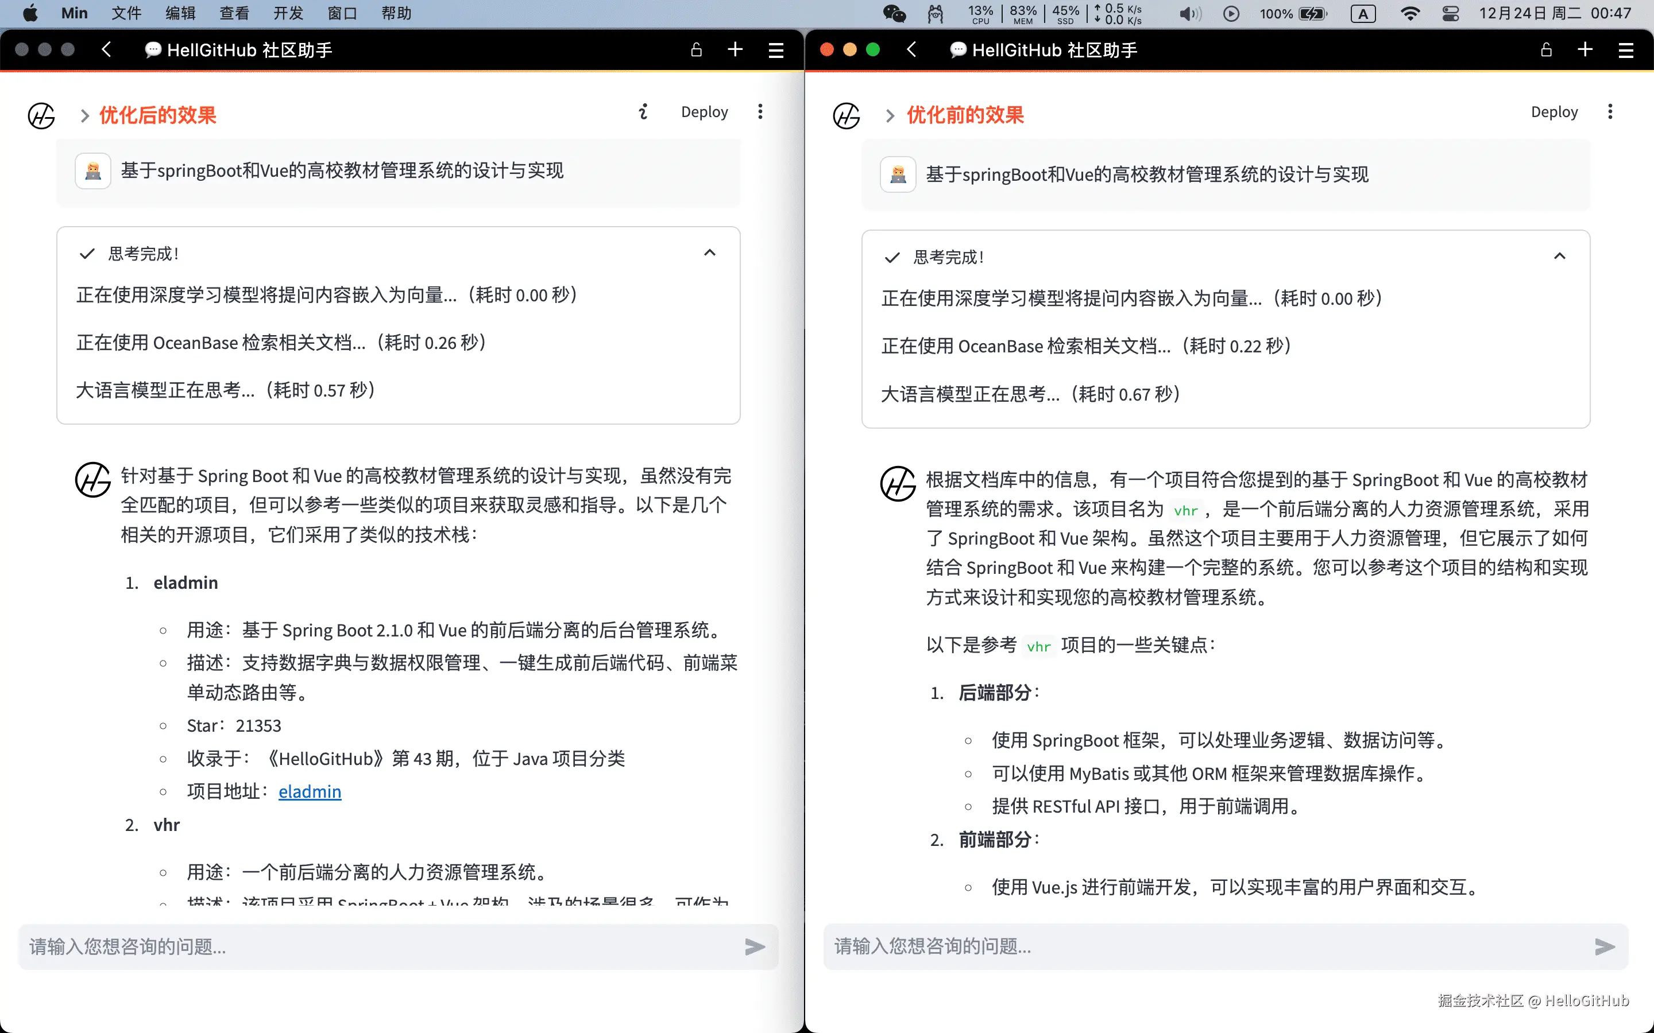
Task: Toggle the input source A indicator
Action: [1363, 14]
